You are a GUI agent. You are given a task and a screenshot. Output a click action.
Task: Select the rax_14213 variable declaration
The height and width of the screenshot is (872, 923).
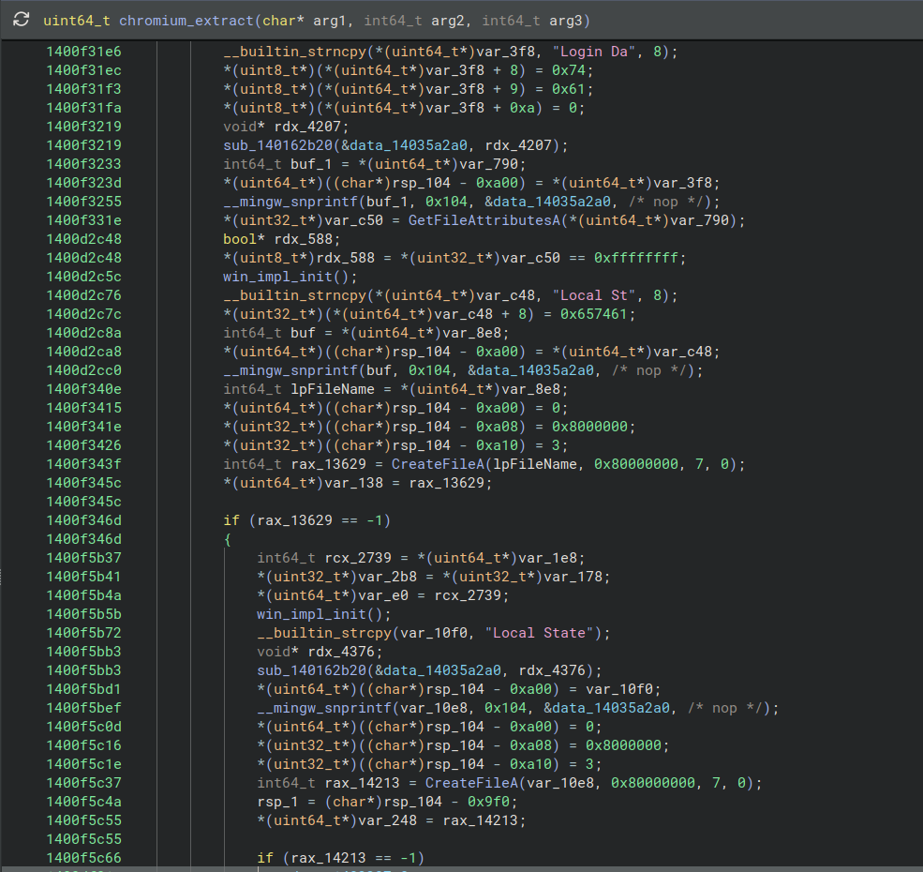(362, 783)
